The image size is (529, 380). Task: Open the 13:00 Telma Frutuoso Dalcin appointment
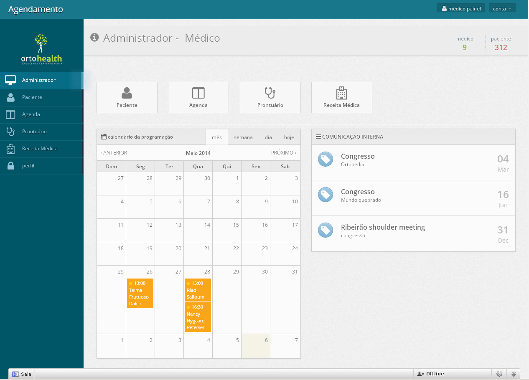140,293
